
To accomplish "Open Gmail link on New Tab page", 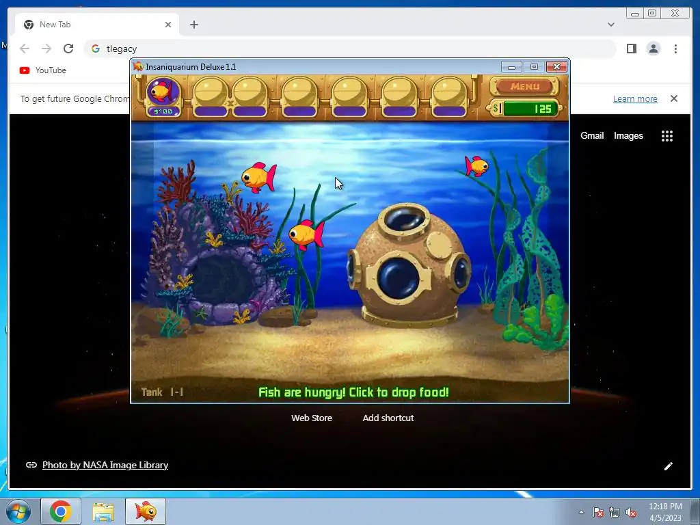I will point(592,136).
